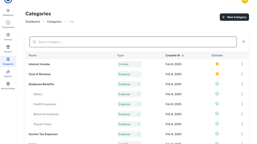Select Categories in the sidebar menu
The width and height of the screenshot is (257, 144).
(x=8, y=61)
